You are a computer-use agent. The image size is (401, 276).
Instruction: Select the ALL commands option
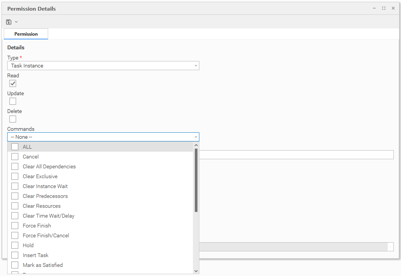(x=15, y=147)
